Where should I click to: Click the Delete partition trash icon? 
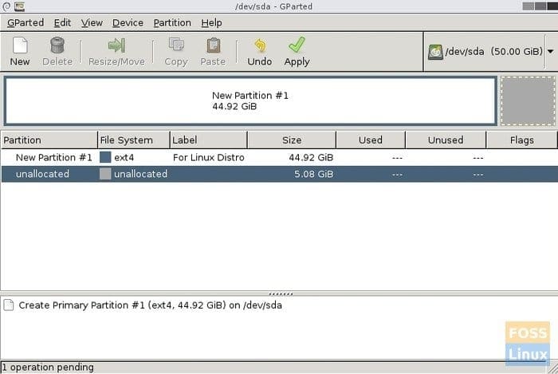57,45
